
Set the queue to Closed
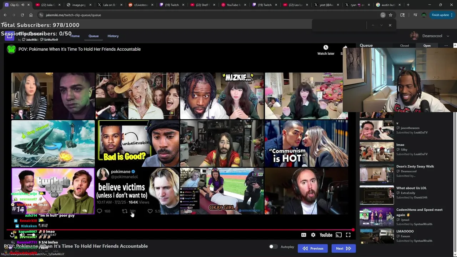[x=405, y=46]
